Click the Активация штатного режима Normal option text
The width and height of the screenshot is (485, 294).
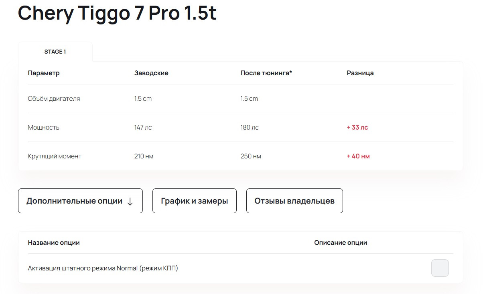tap(103, 268)
